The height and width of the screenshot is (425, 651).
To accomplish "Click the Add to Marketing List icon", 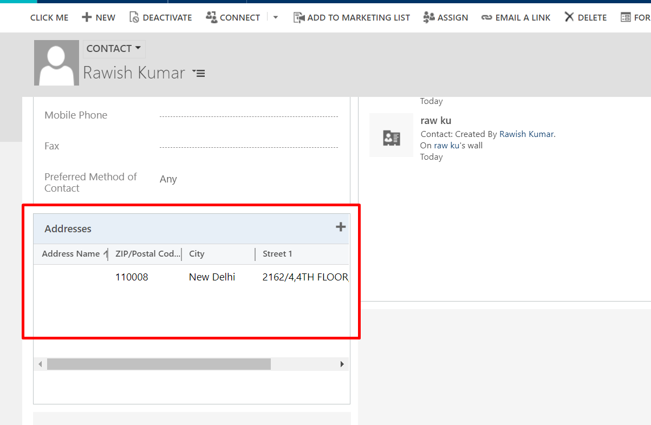I will pos(299,17).
